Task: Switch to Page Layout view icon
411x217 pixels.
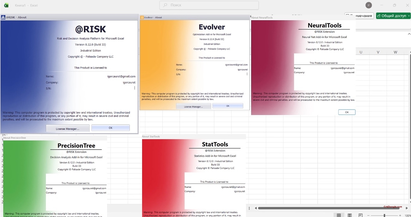Action: (x=350, y=215)
